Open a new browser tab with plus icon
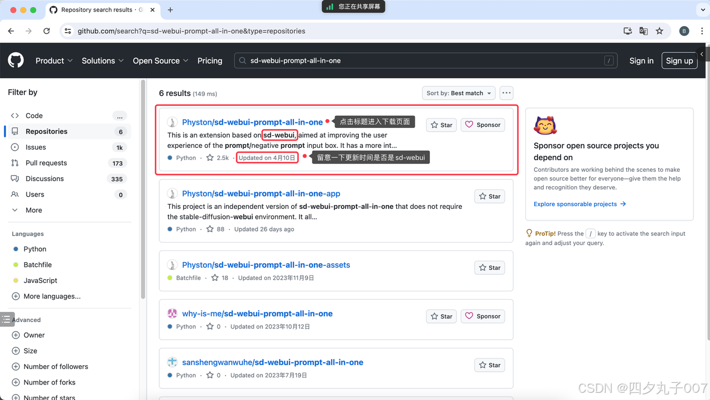Image resolution: width=710 pixels, height=400 pixels. [x=170, y=10]
